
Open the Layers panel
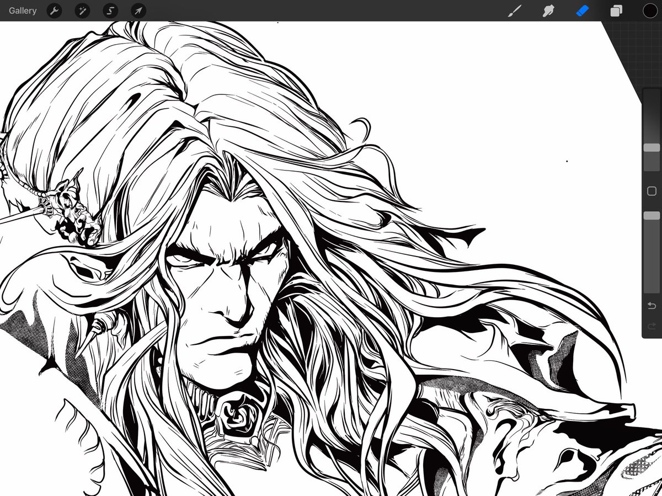(616, 11)
